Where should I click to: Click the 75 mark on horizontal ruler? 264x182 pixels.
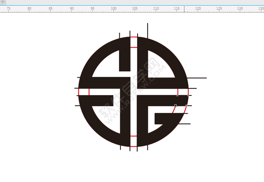8,9
